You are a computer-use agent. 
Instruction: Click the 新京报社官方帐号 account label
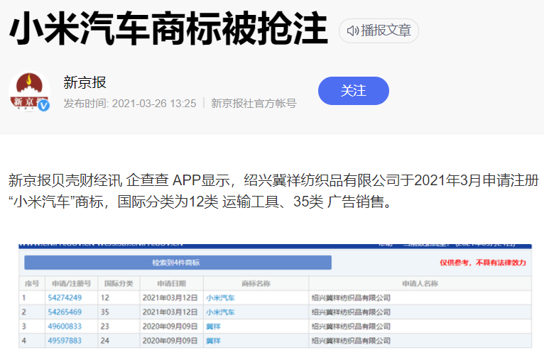click(x=254, y=103)
